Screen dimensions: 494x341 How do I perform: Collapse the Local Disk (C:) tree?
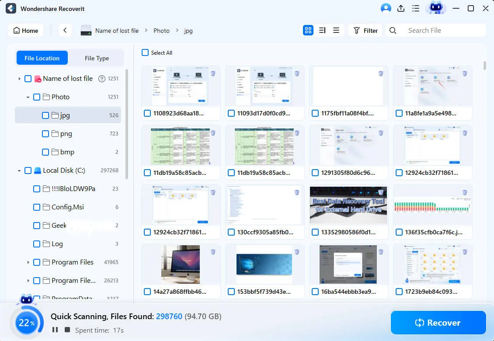pyautogui.click(x=18, y=170)
